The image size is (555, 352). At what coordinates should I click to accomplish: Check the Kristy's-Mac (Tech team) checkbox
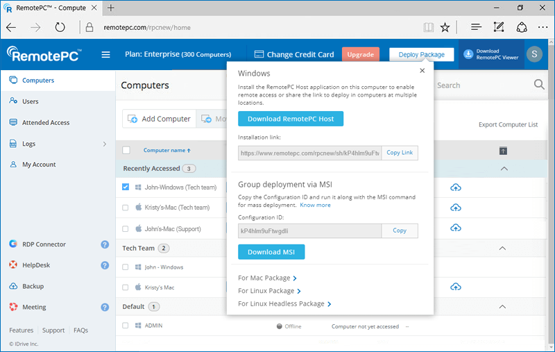point(126,208)
